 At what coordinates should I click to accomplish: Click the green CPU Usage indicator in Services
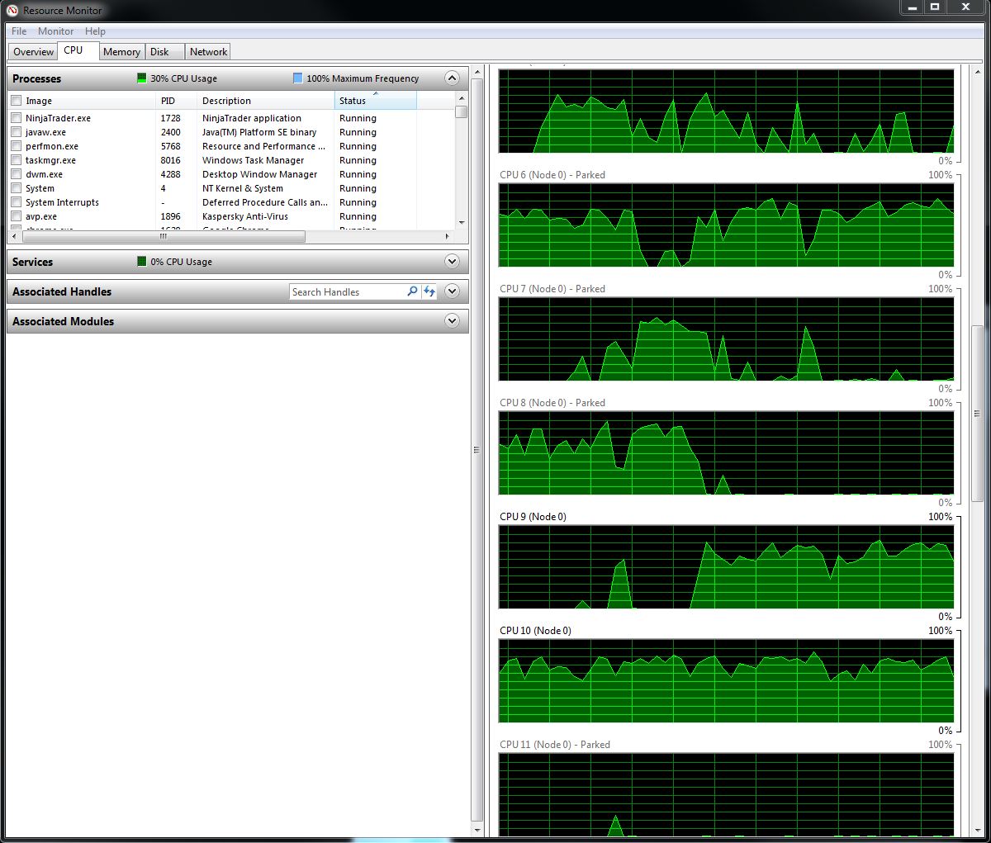pos(142,262)
